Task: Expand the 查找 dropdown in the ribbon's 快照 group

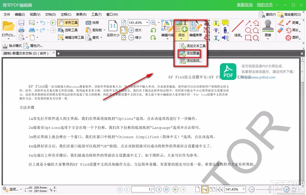Action: coord(101,37)
